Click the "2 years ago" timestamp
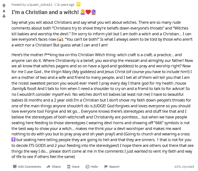The height and width of the screenshot is (171, 198). [x=66, y=5]
